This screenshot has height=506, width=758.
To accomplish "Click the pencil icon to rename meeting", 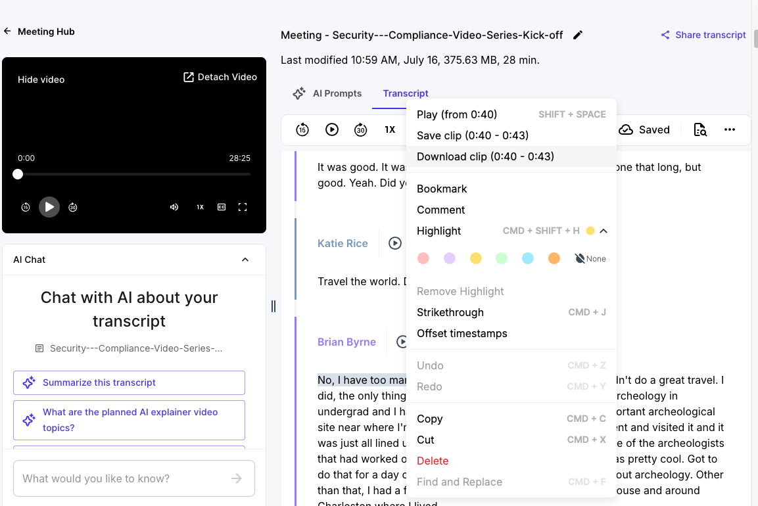I will [578, 35].
